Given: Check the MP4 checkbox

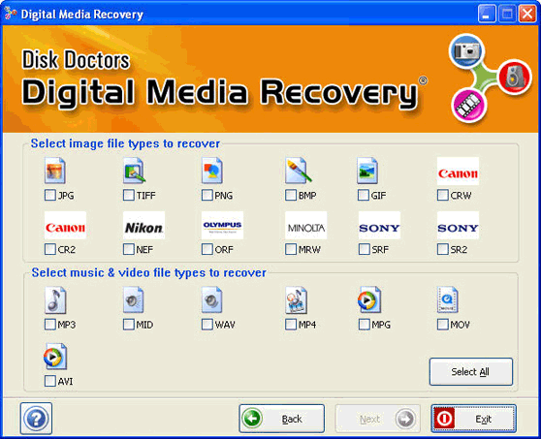Looking at the screenshot, I should tap(291, 325).
